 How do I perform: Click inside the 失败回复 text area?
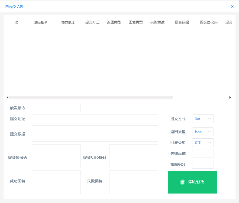(x=133, y=182)
